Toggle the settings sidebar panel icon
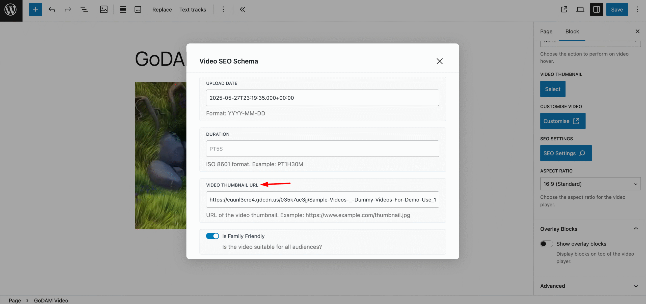This screenshot has width=646, height=304. pos(596,10)
